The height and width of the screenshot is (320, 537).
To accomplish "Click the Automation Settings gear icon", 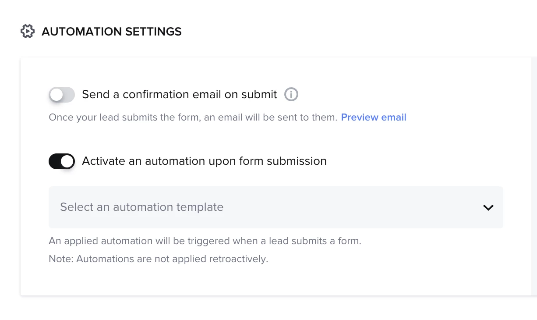I will (x=28, y=32).
